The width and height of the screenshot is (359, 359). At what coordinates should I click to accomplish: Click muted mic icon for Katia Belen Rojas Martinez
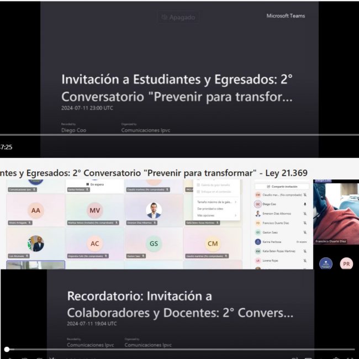305,251
